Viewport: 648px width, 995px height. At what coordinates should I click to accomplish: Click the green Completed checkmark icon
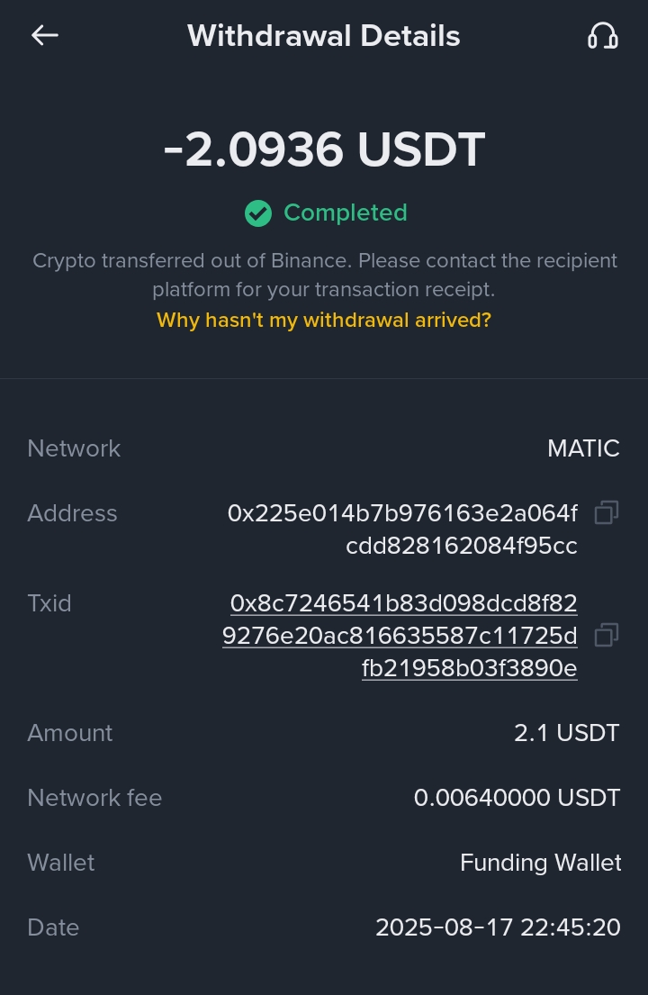point(258,213)
